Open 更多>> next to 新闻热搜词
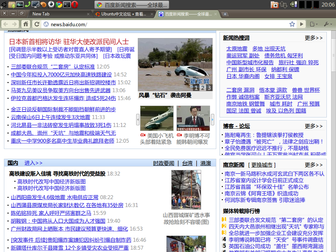 313,38
